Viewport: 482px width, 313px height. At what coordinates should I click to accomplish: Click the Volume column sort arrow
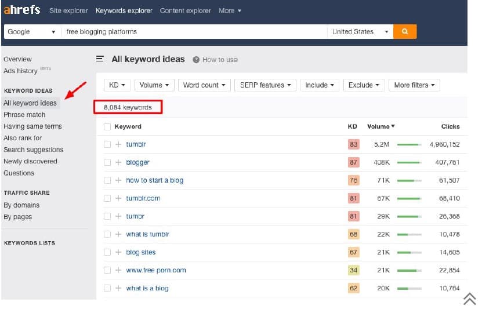393,126
